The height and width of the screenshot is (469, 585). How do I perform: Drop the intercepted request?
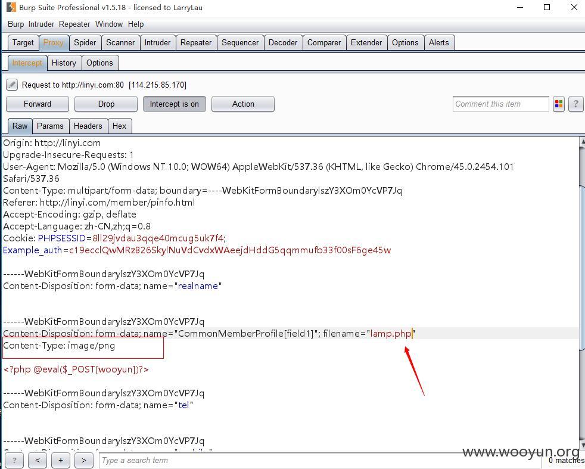coord(106,104)
